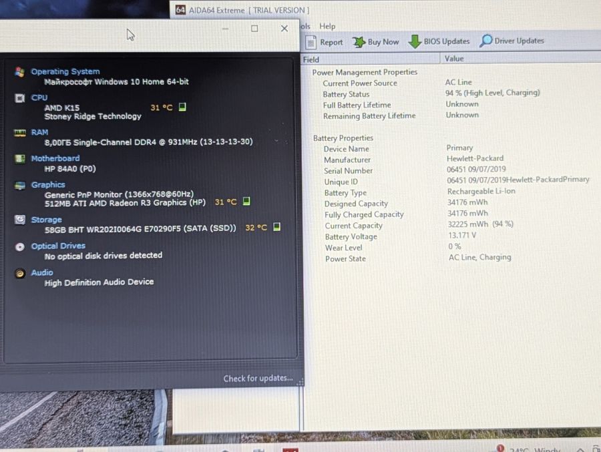Click the CPU chip icon
601x452 pixels.
[20, 97]
